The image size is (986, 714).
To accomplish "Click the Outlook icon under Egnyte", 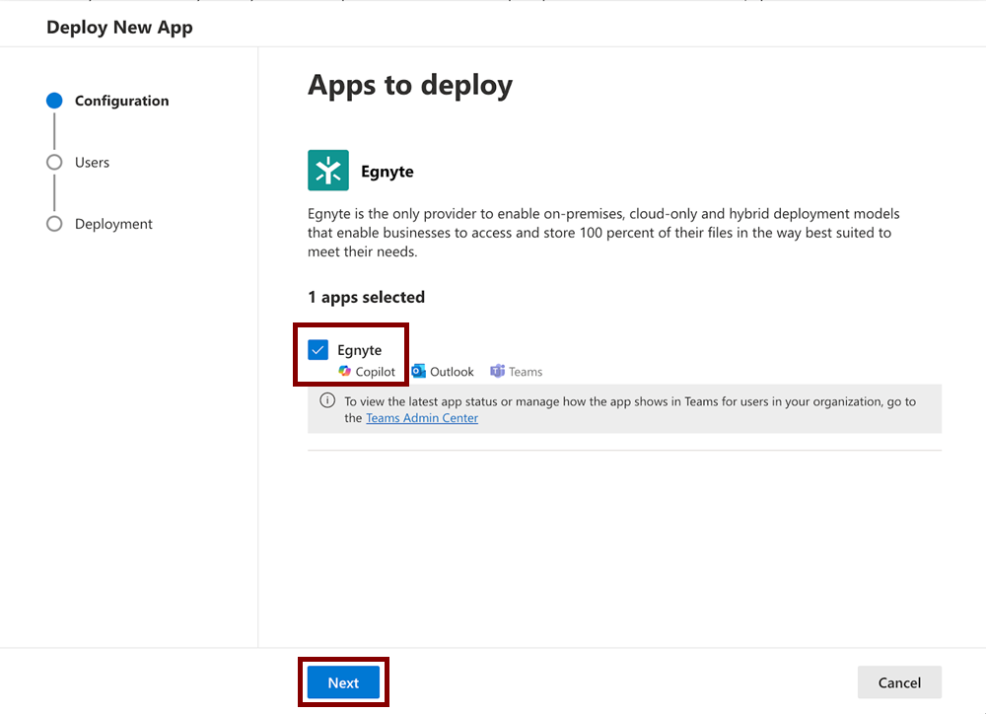I will coord(419,372).
